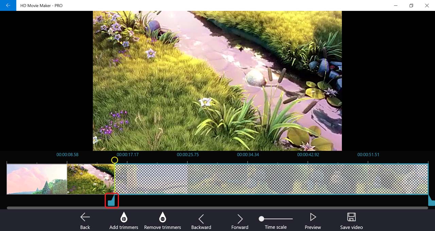Click the 00:00:34.34 mark on time ruler
435x231 pixels.
248,155
